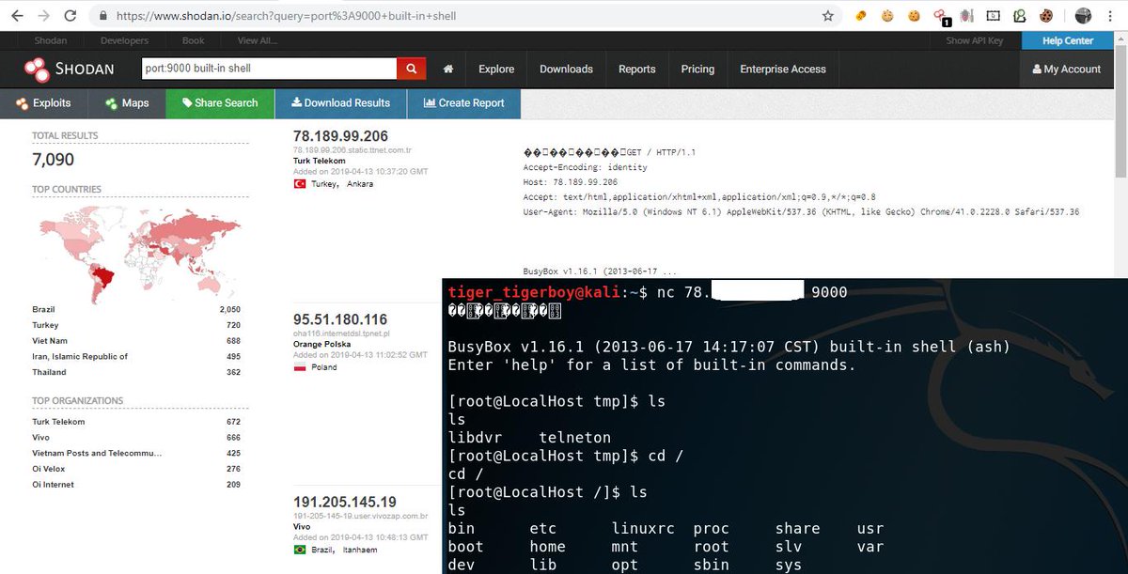Open the Book top-bar link

tap(194, 40)
